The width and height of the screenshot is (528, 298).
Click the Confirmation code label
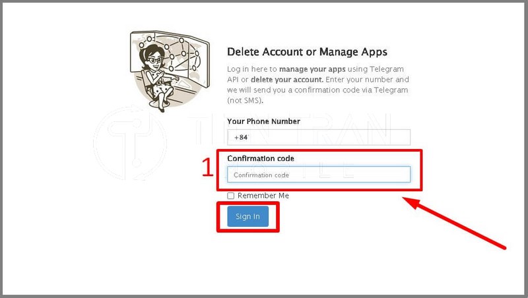pyautogui.click(x=261, y=158)
